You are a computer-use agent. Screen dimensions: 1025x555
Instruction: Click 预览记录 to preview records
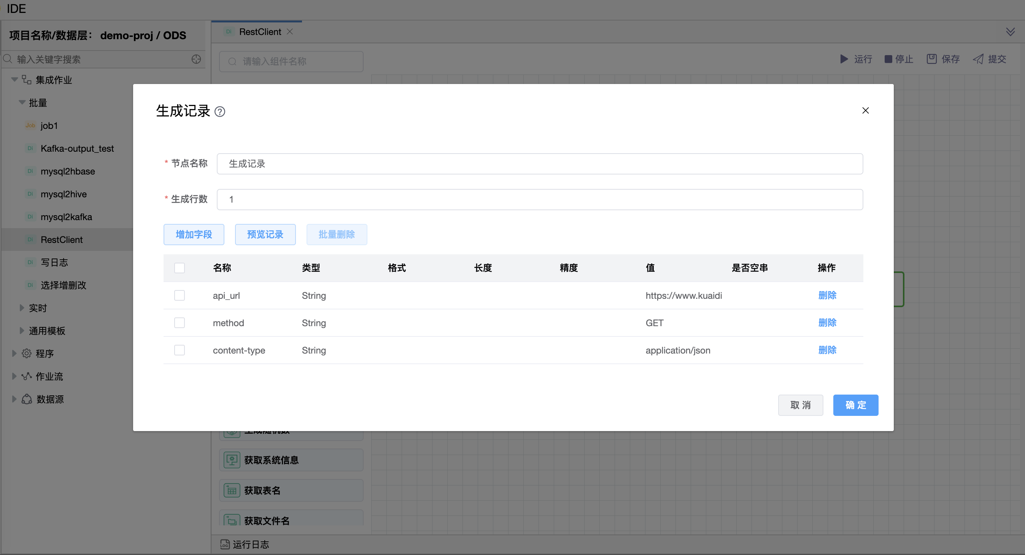[x=265, y=234]
